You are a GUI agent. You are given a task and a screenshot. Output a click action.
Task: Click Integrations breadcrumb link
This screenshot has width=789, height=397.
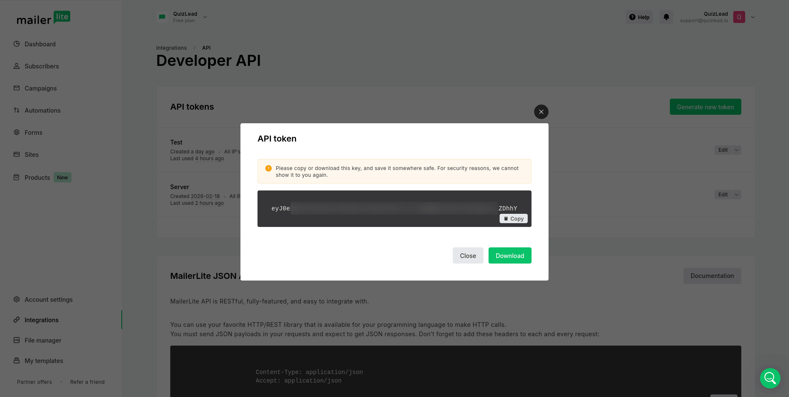(x=171, y=48)
